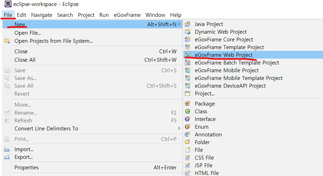
Task: Click the HTML File icon
Action: click(187, 173)
